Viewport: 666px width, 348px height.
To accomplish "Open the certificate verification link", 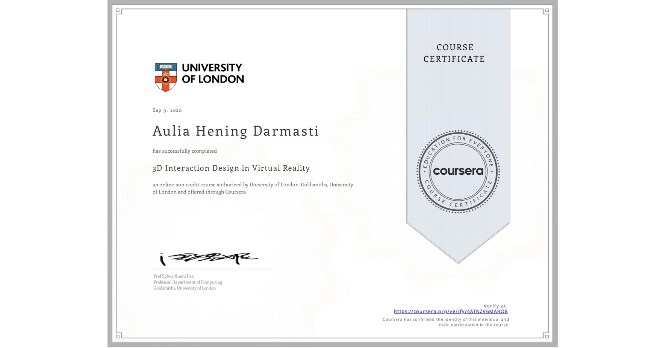I will click(x=450, y=311).
